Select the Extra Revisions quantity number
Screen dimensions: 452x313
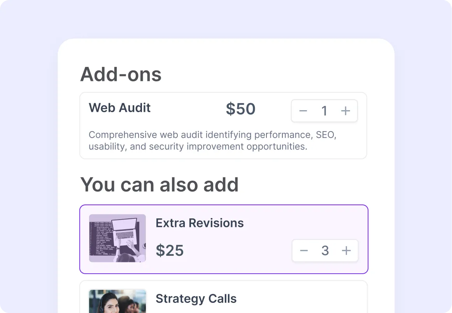325,251
